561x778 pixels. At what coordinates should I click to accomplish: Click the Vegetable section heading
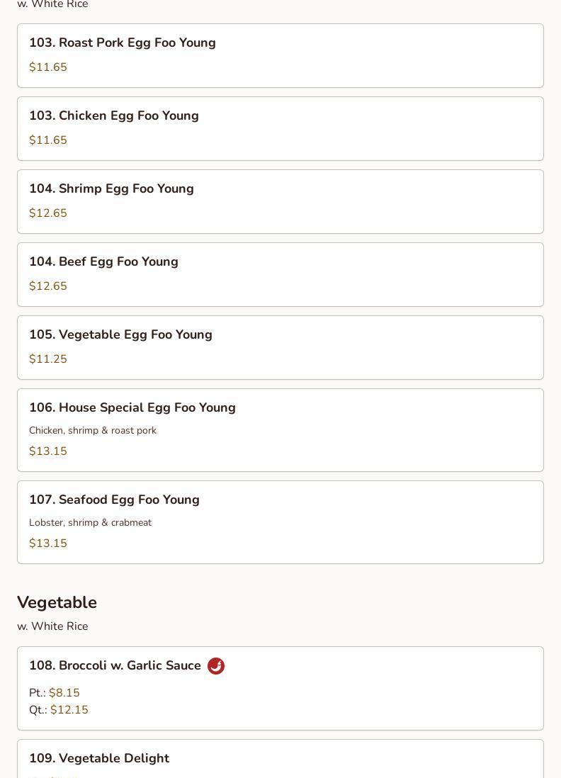coord(57,602)
